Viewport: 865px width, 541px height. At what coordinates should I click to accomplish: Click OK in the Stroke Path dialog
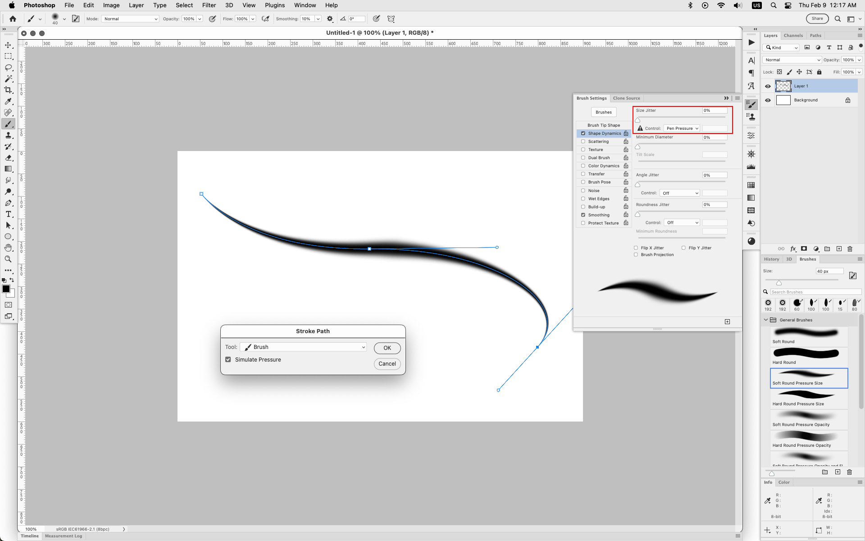(x=387, y=348)
